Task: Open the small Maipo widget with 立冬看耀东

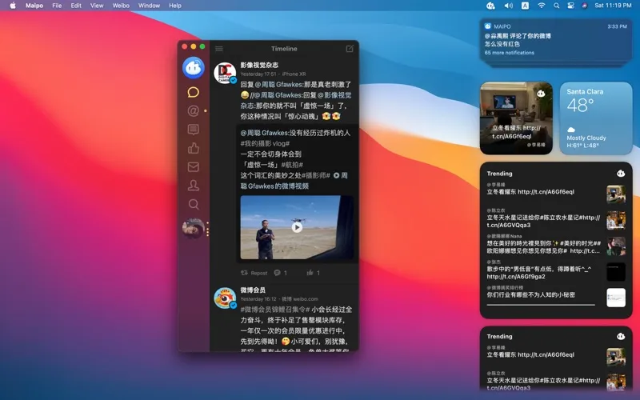Action: click(516, 118)
